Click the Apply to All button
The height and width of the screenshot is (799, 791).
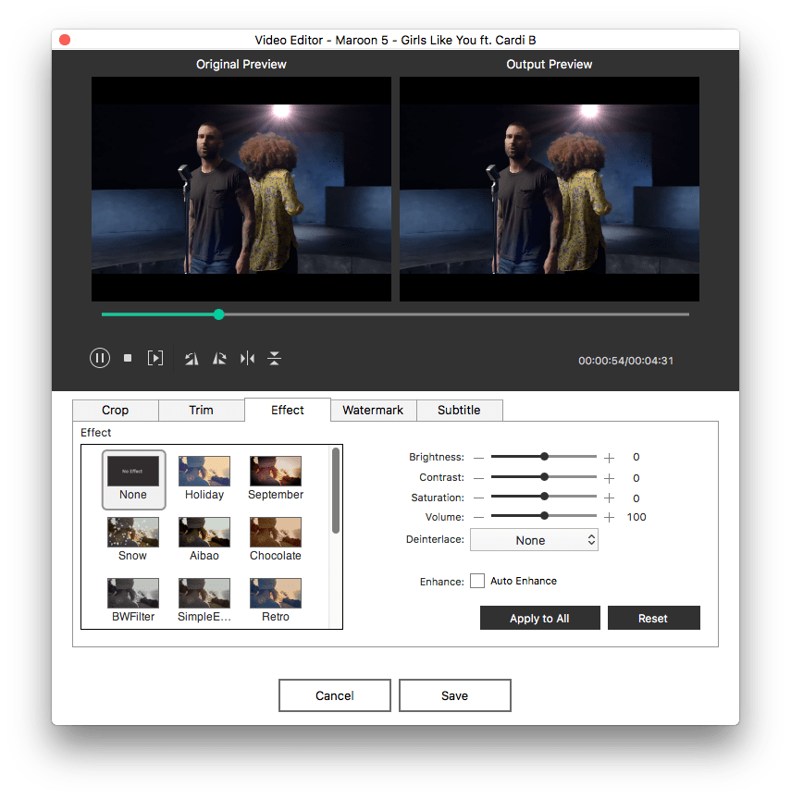click(x=539, y=618)
